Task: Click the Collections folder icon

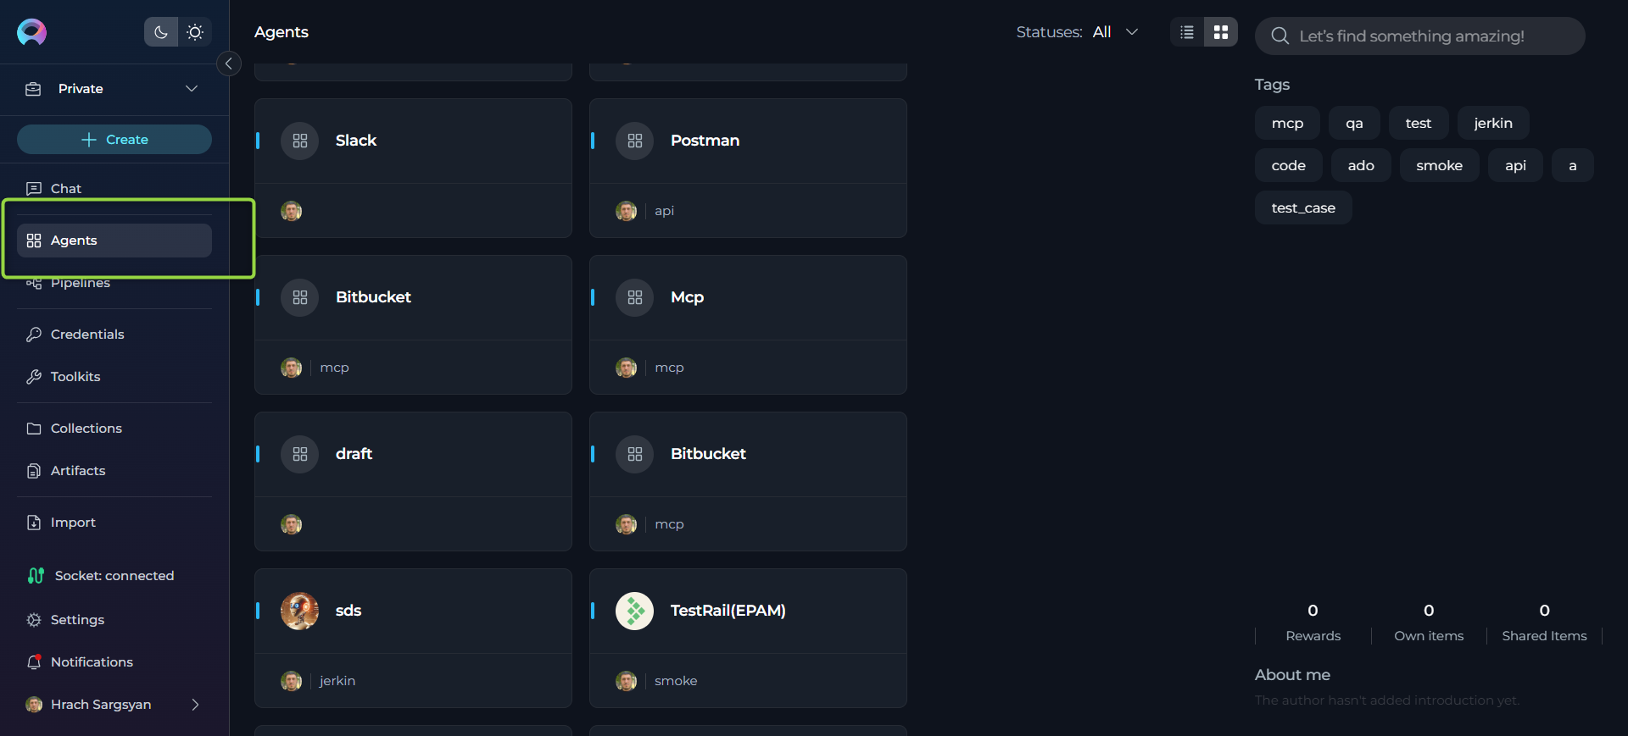Action: pos(34,429)
